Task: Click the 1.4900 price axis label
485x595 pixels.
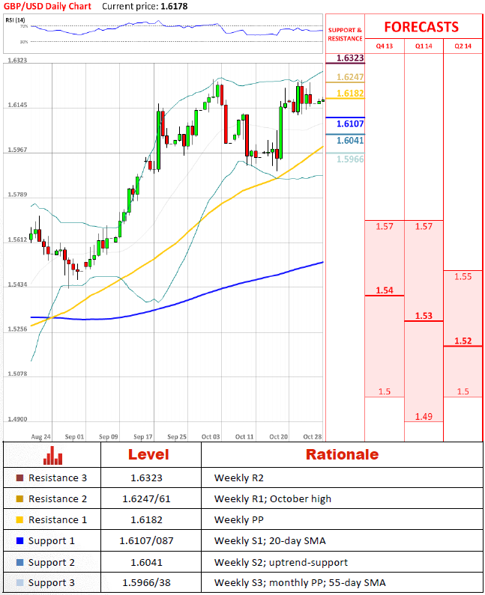Action: [x=17, y=419]
